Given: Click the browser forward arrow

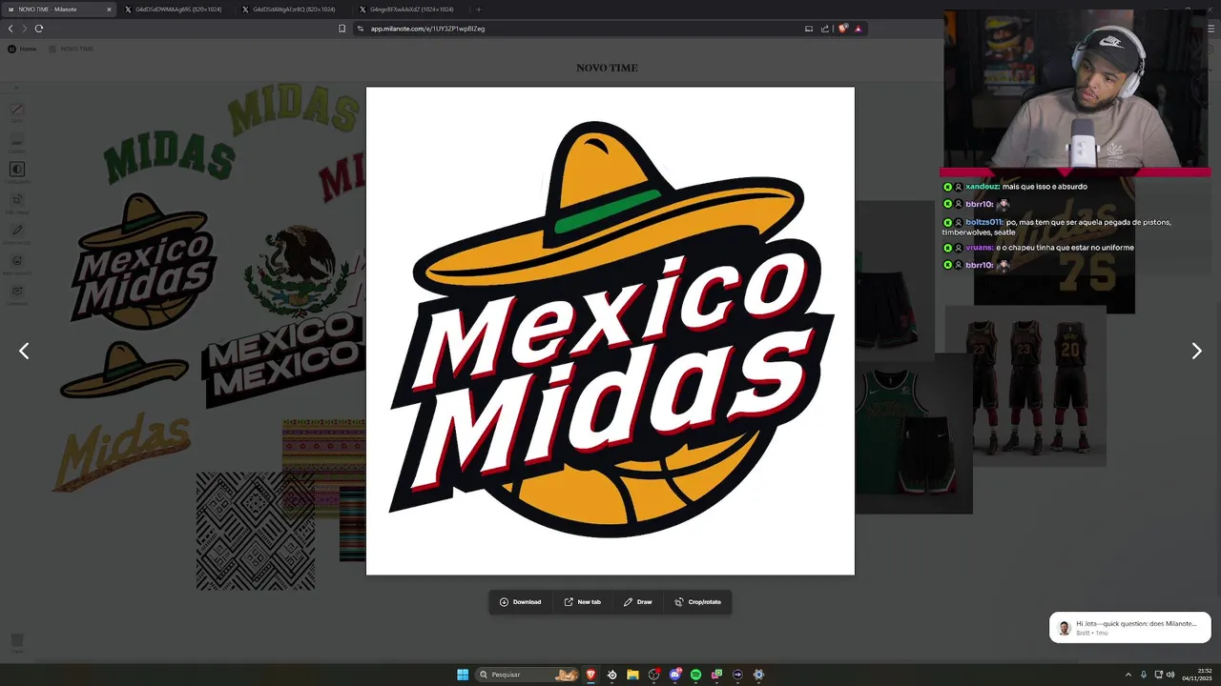Looking at the screenshot, I should (x=25, y=29).
